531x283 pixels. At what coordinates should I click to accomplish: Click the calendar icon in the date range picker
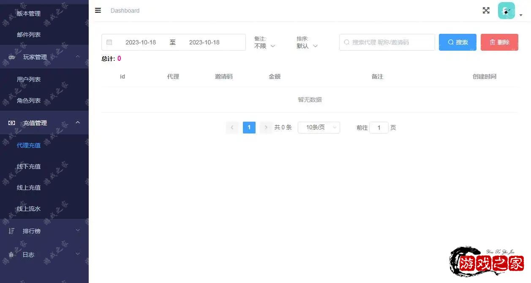(110, 42)
